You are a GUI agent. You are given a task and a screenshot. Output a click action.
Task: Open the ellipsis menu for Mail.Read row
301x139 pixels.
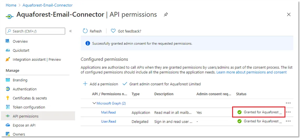[x=288, y=112]
